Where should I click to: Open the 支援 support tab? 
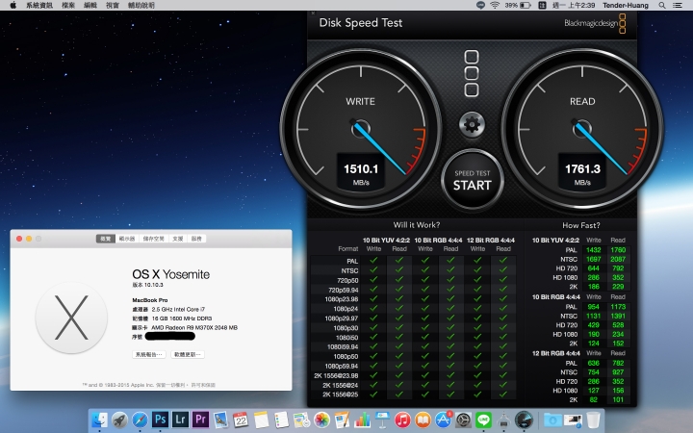point(178,239)
